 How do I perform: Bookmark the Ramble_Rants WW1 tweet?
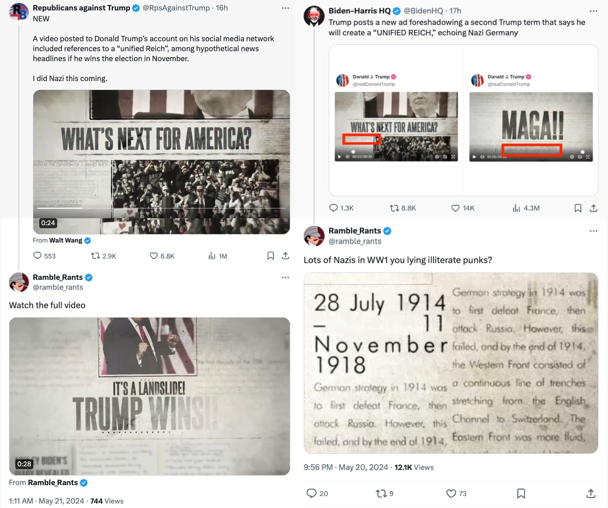521,494
